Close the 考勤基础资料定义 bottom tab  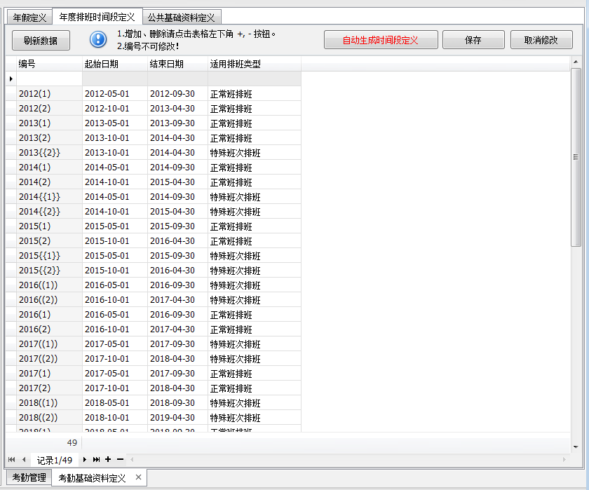coord(138,477)
